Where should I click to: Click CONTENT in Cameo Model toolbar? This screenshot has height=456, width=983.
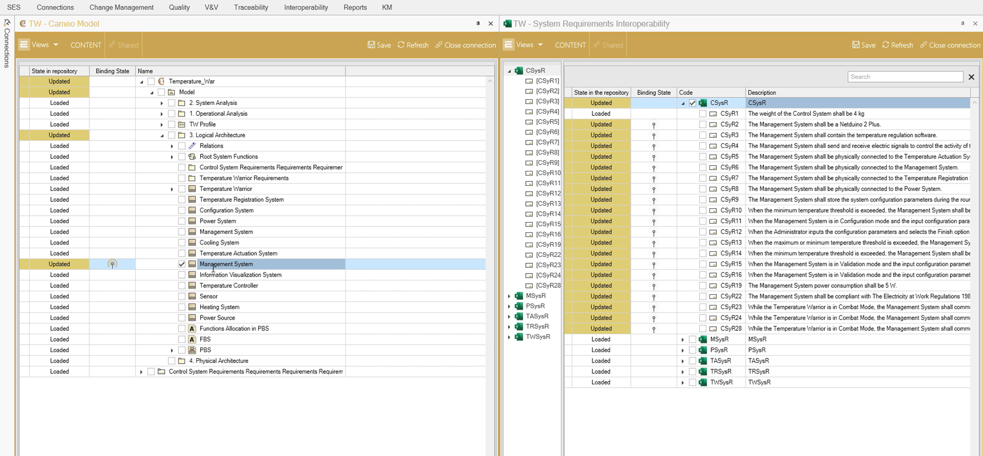(x=85, y=45)
